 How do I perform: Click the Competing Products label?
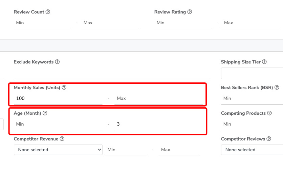click(x=243, y=113)
